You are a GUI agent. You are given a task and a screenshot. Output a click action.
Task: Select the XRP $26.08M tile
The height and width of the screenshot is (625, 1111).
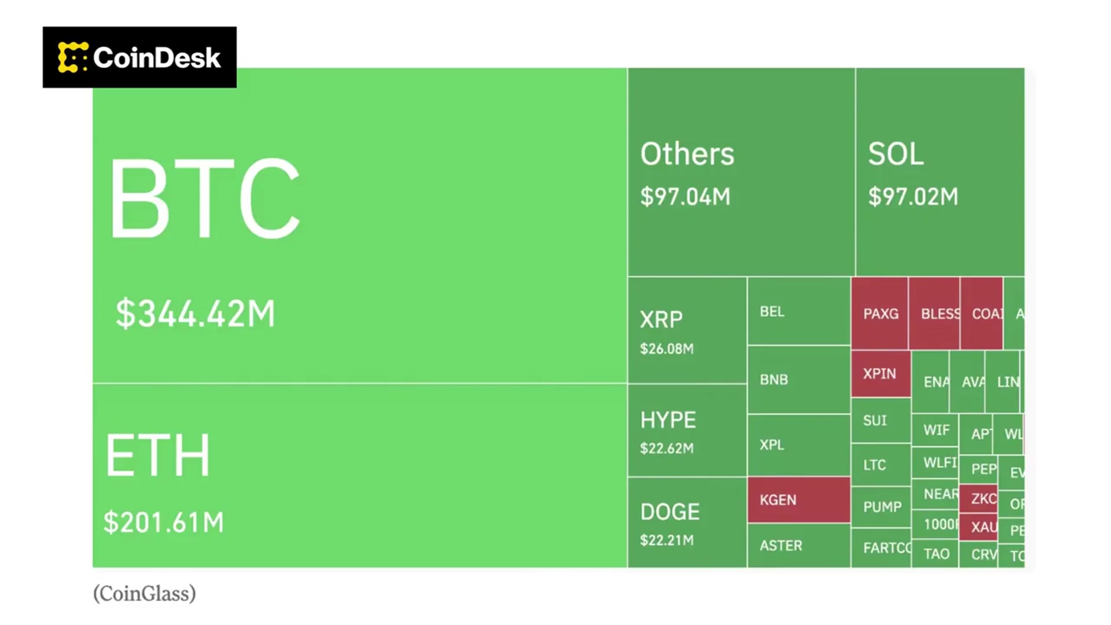tap(687, 330)
